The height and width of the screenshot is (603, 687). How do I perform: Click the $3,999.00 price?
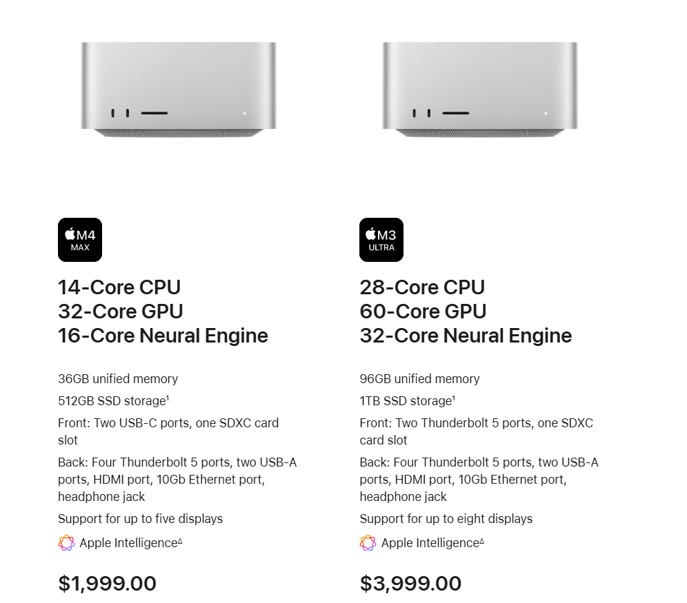coord(410,583)
